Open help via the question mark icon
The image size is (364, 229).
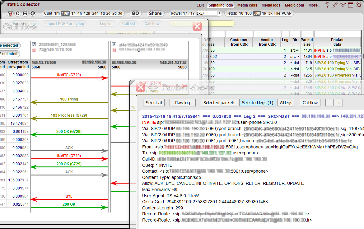click(x=327, y=5)
